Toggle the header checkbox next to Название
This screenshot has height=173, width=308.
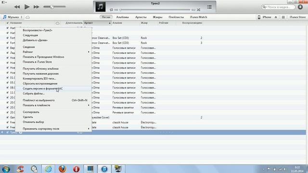pos(8,23)
